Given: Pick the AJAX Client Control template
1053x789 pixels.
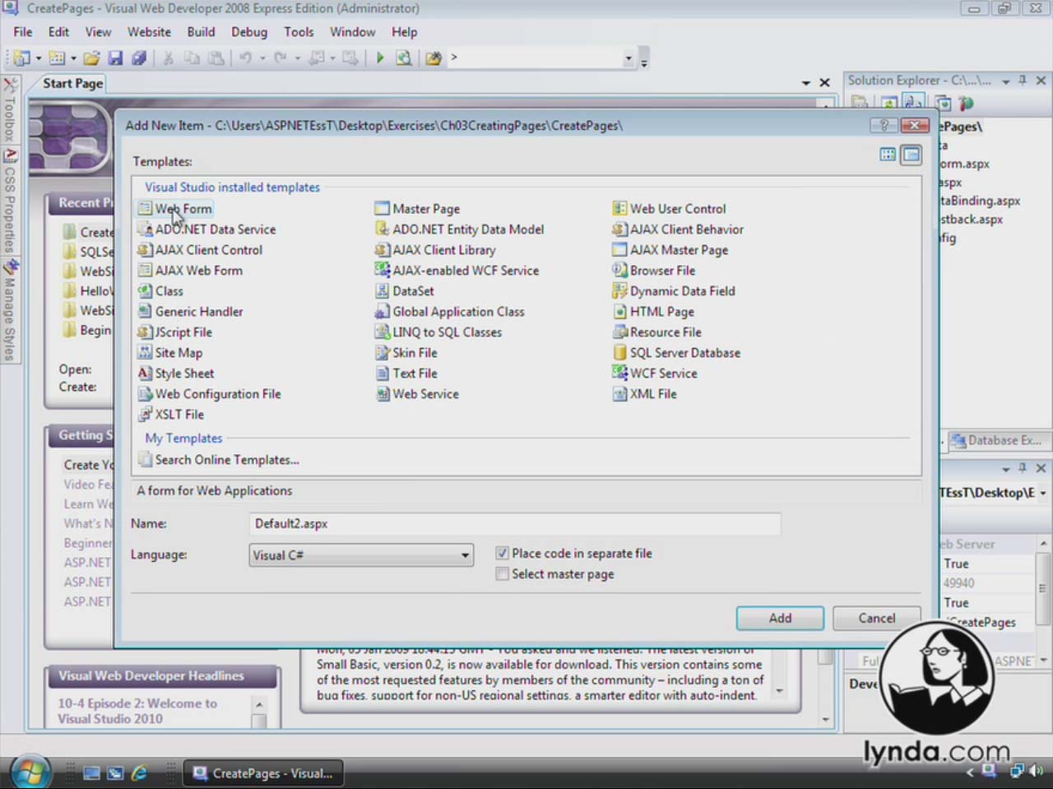Looking at the screenshot, I should point(200,250).
